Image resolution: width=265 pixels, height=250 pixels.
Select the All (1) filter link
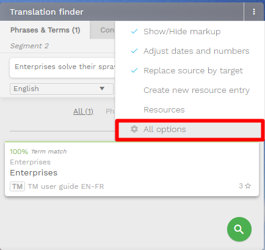click(83, 111)
